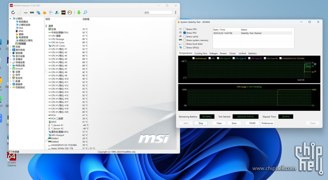The image size is (328, 180).
Task: Expand the 显示设备 tree node
Action: [10, 56]
